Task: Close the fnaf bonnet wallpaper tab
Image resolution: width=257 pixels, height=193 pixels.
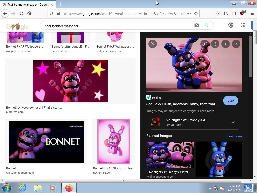Action: tap(52, 5)
